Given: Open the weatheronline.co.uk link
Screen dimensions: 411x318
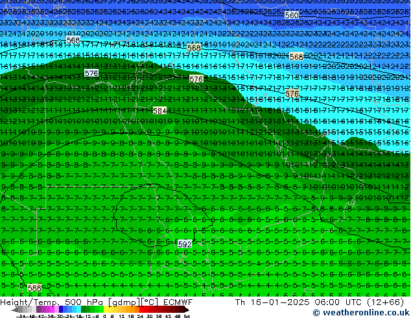Looking at the screenshot, I should [365, 313].
